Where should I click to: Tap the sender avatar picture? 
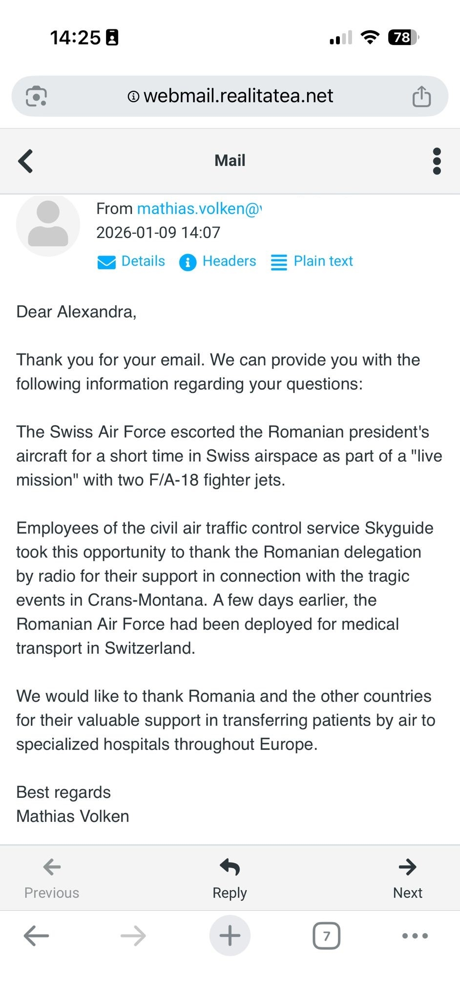coord(48,226)
